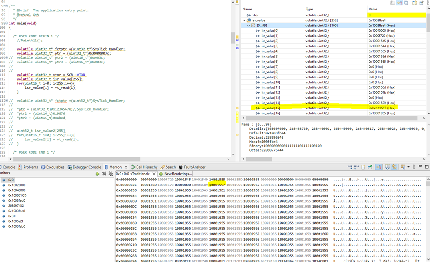Toggle Show Type Names button in Variables view
This screenshot has height=262, width=430.
click(x=392, y=3)
